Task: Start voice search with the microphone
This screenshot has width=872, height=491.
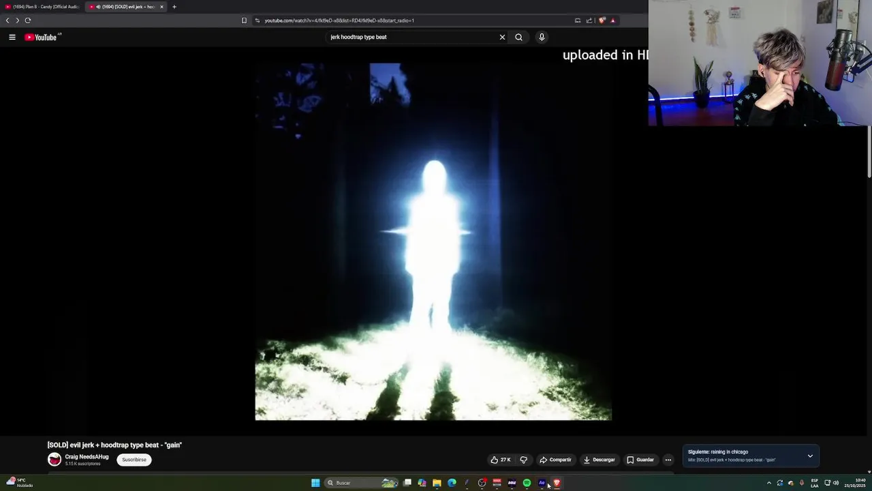Action: pyautogui.click(x=542, y=38)
